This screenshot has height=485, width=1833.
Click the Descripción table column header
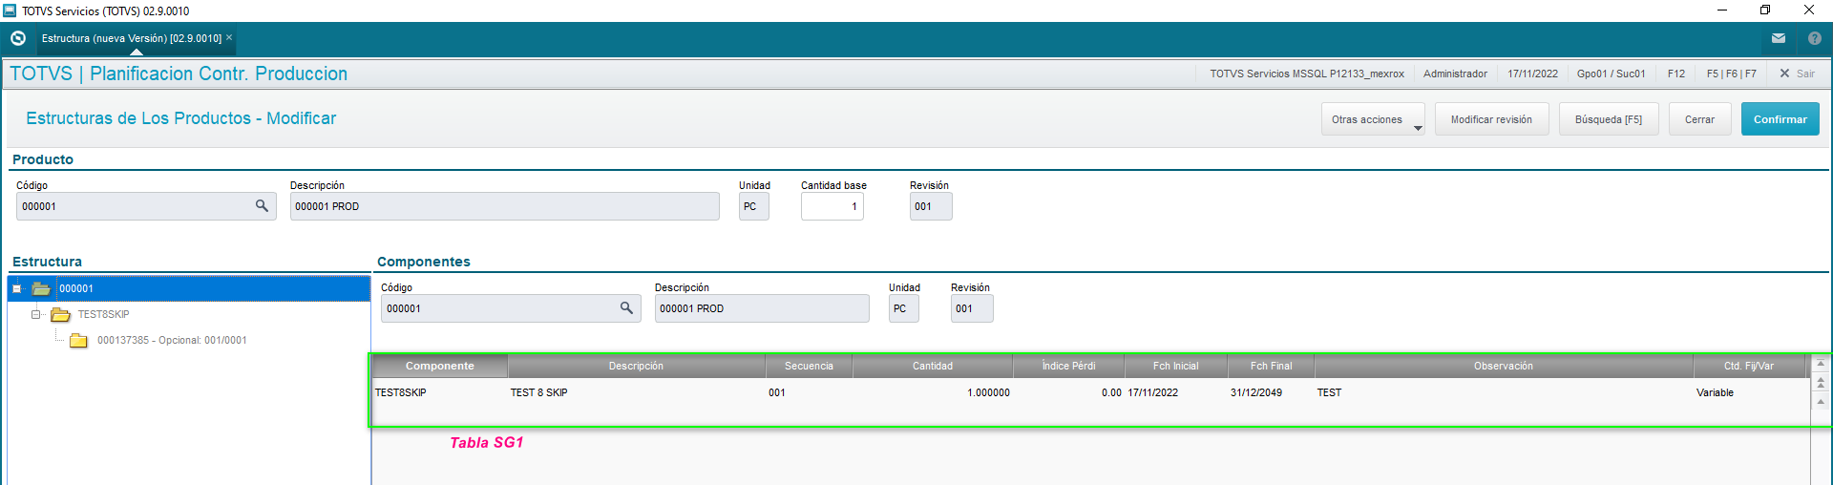pos(636,366)
